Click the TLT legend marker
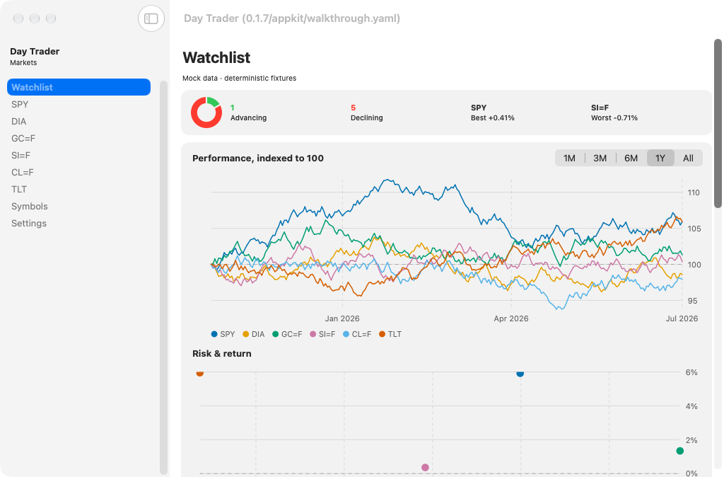 tap(382, 334)
